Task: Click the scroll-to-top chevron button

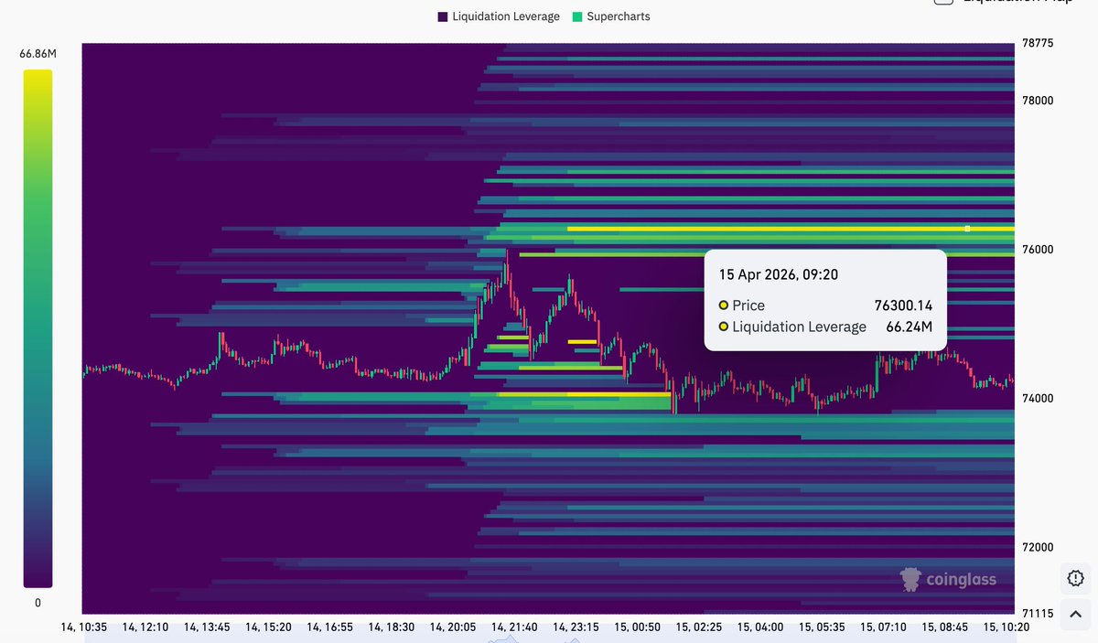Action: pyautogui.click(x=1075, y=614)
